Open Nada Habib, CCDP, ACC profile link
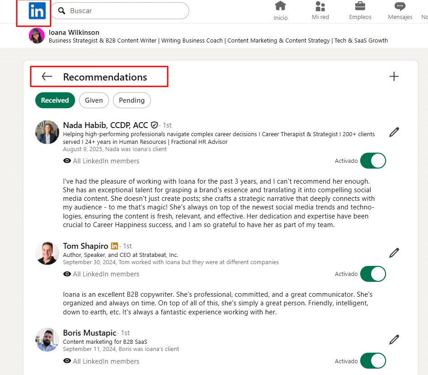The image size is (428, 375). click(x=105, y=125)
